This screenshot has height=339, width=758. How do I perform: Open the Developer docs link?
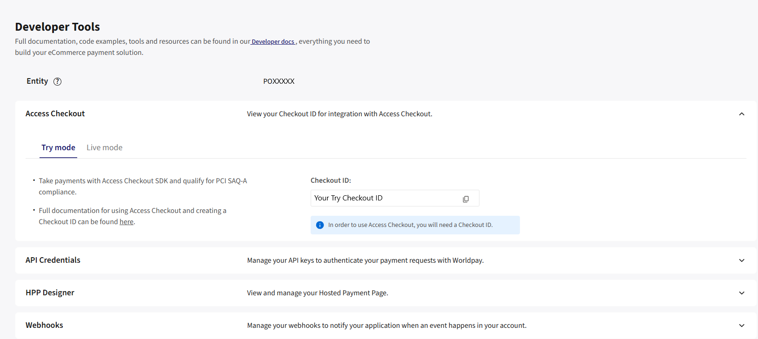273,41
